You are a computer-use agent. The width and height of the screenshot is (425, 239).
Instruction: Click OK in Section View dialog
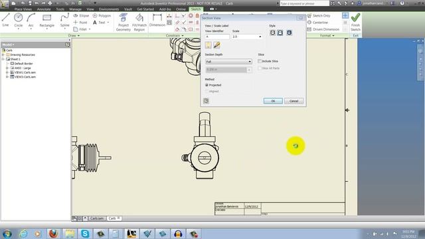273,101
